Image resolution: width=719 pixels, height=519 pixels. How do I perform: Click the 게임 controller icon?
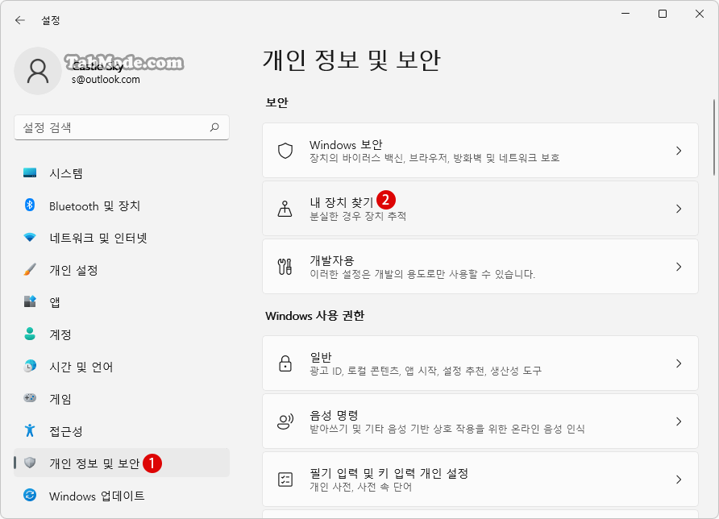[30, 398]
